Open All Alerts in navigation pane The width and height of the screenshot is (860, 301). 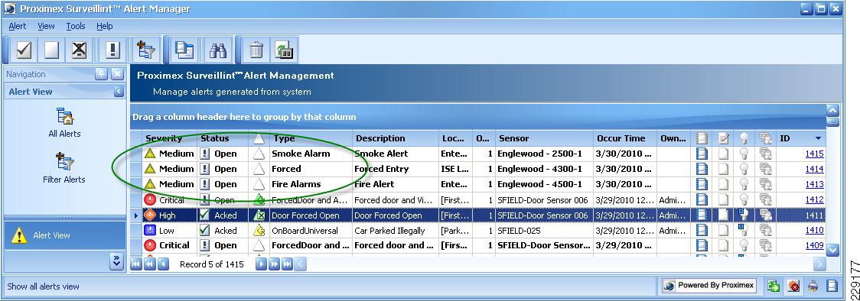tap(65, 122)
